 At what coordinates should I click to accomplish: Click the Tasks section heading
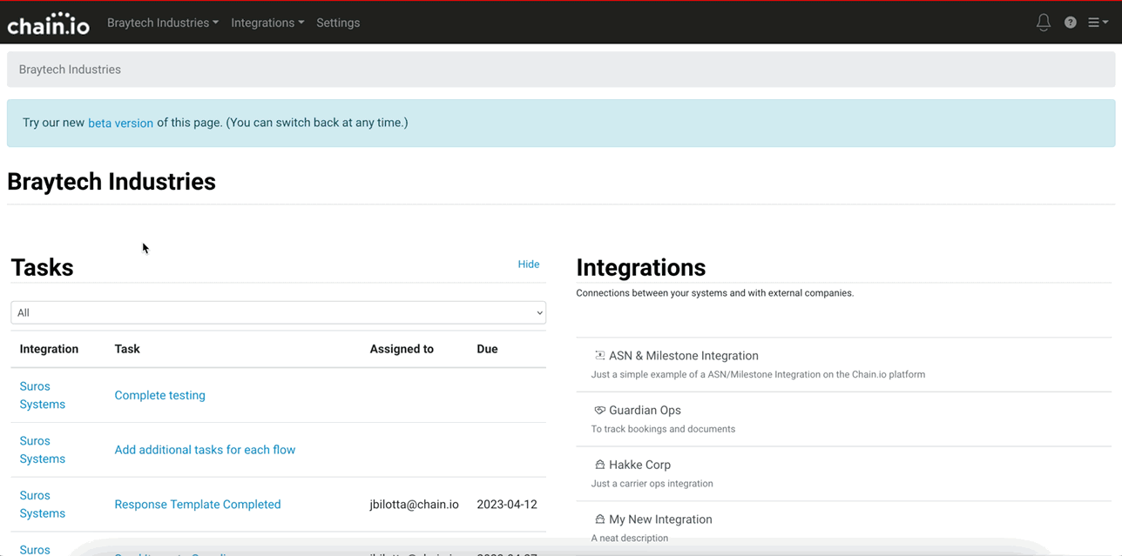coord(42,268)
